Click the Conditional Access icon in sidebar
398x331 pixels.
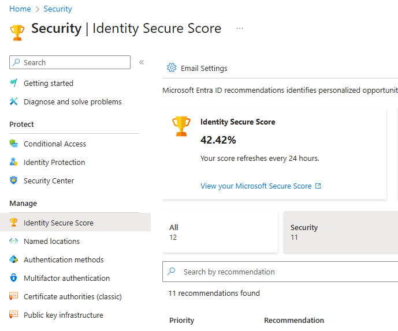point(14,144)
